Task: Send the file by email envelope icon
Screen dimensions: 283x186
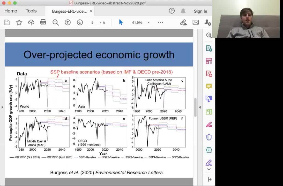Action: (x=196, y=22)
